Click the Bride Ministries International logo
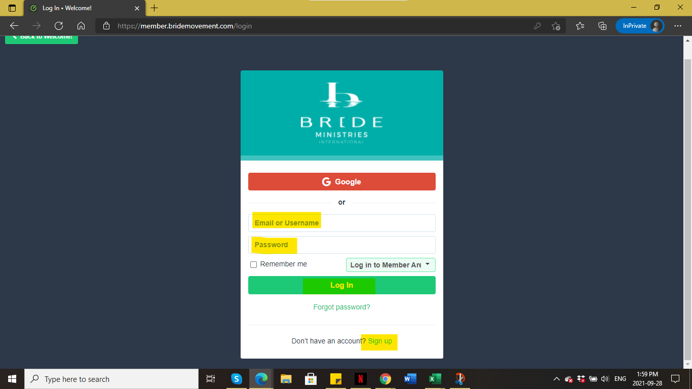The image size is (692, 389). [x=342, y=113]
